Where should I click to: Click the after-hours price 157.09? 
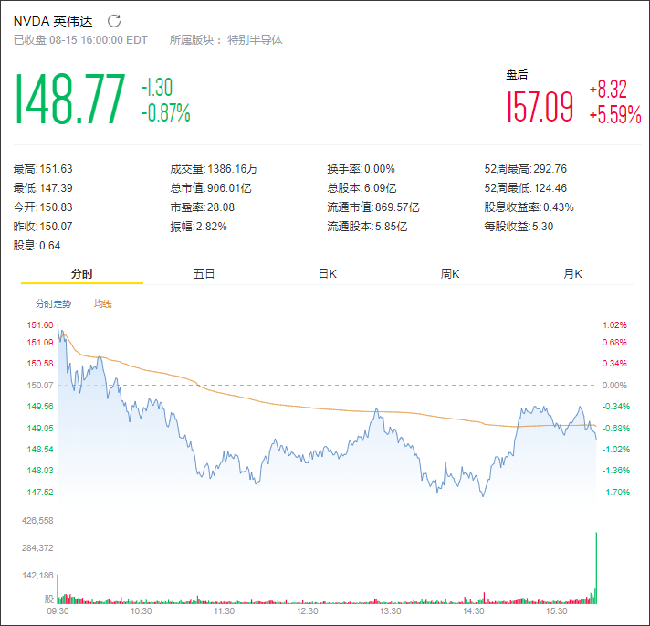pyautogui.click(x=540, y=106)
